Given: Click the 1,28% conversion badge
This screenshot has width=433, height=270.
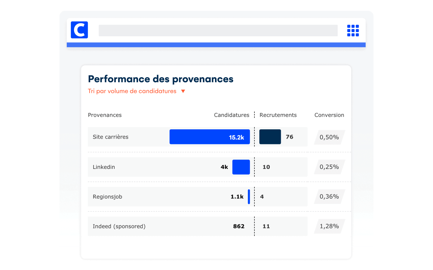Looking at the screenshot, I should (x=329, y=226).
